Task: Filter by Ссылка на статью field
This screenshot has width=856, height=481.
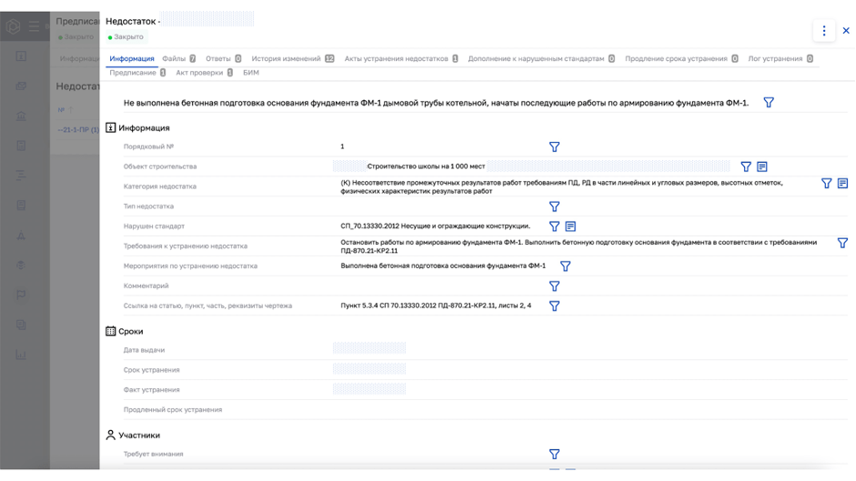Action: [554, 306]
